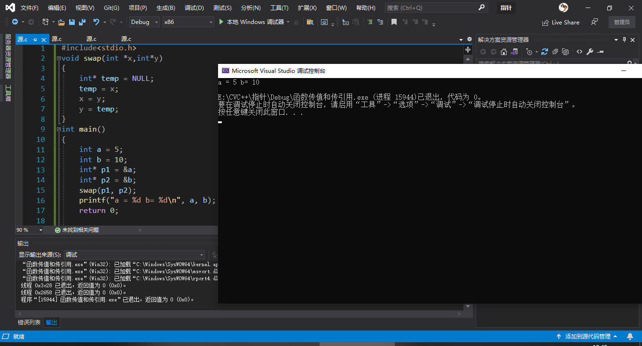Open the 视图(V) menu
642x346 pixels.
(x=85, y=8)
